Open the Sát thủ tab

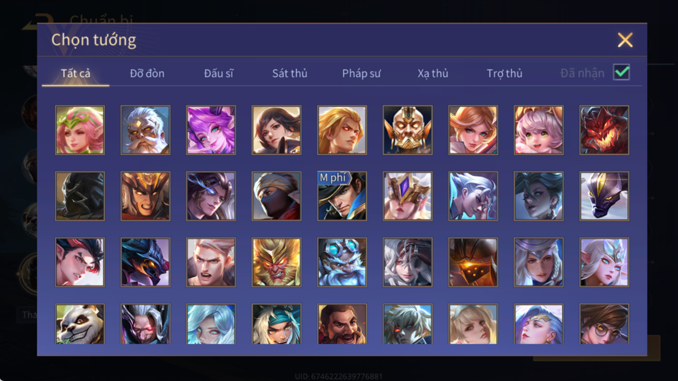click(x=289, y=73)
